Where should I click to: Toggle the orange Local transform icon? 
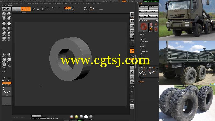132,51
